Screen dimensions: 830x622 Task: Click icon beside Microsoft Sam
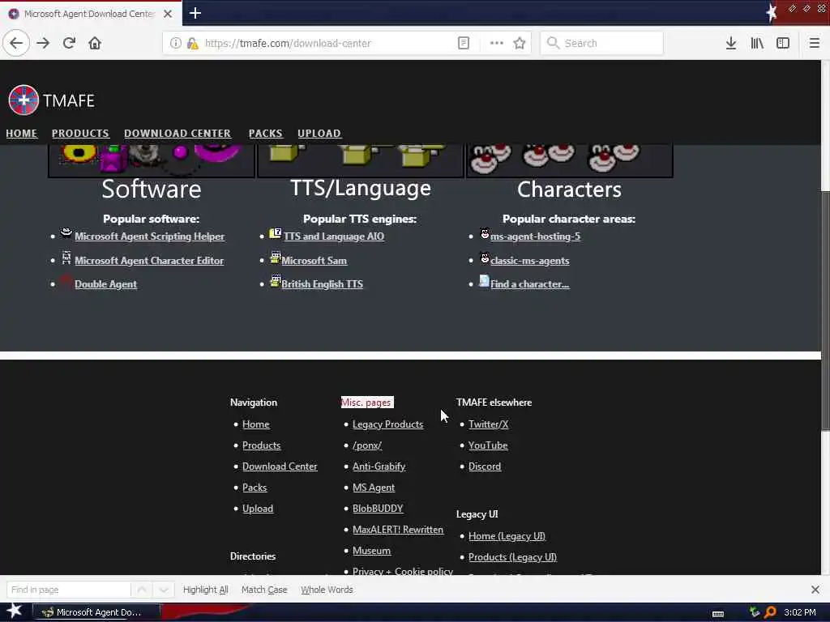pos(276,258)
